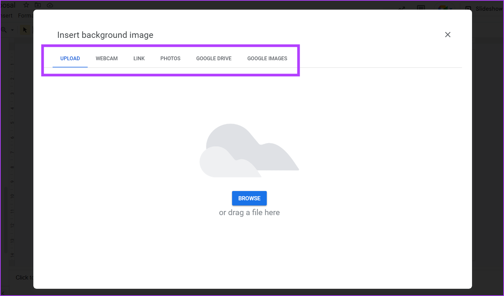
Task: Switch to the Google Images tab
Action: point(267,59)
